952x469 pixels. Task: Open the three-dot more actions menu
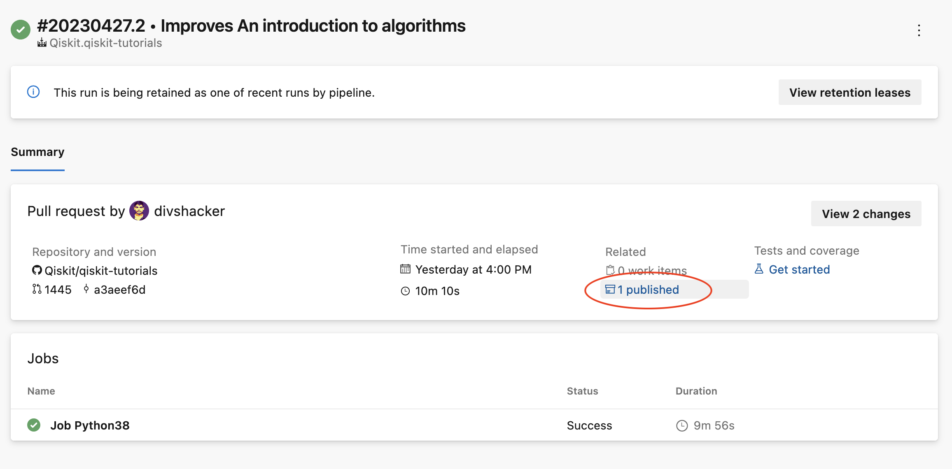coord(919,30)
